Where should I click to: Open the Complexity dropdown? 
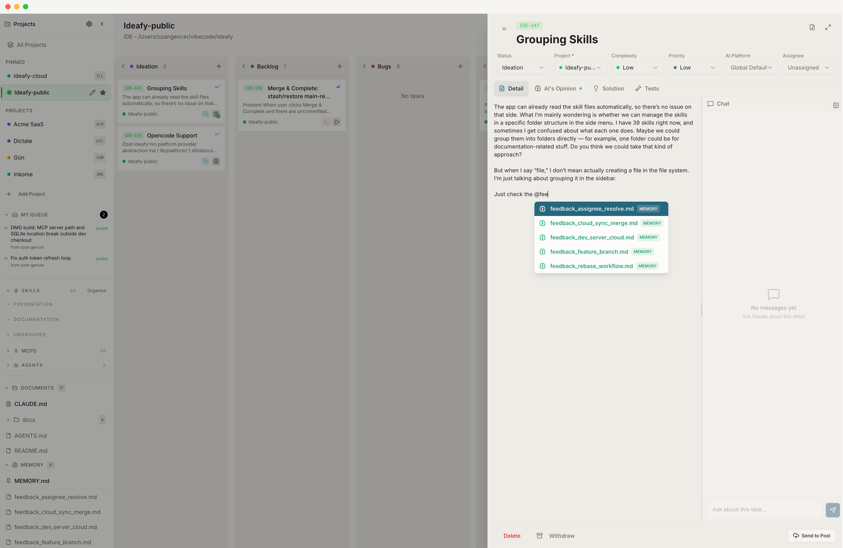pos(637,67)
